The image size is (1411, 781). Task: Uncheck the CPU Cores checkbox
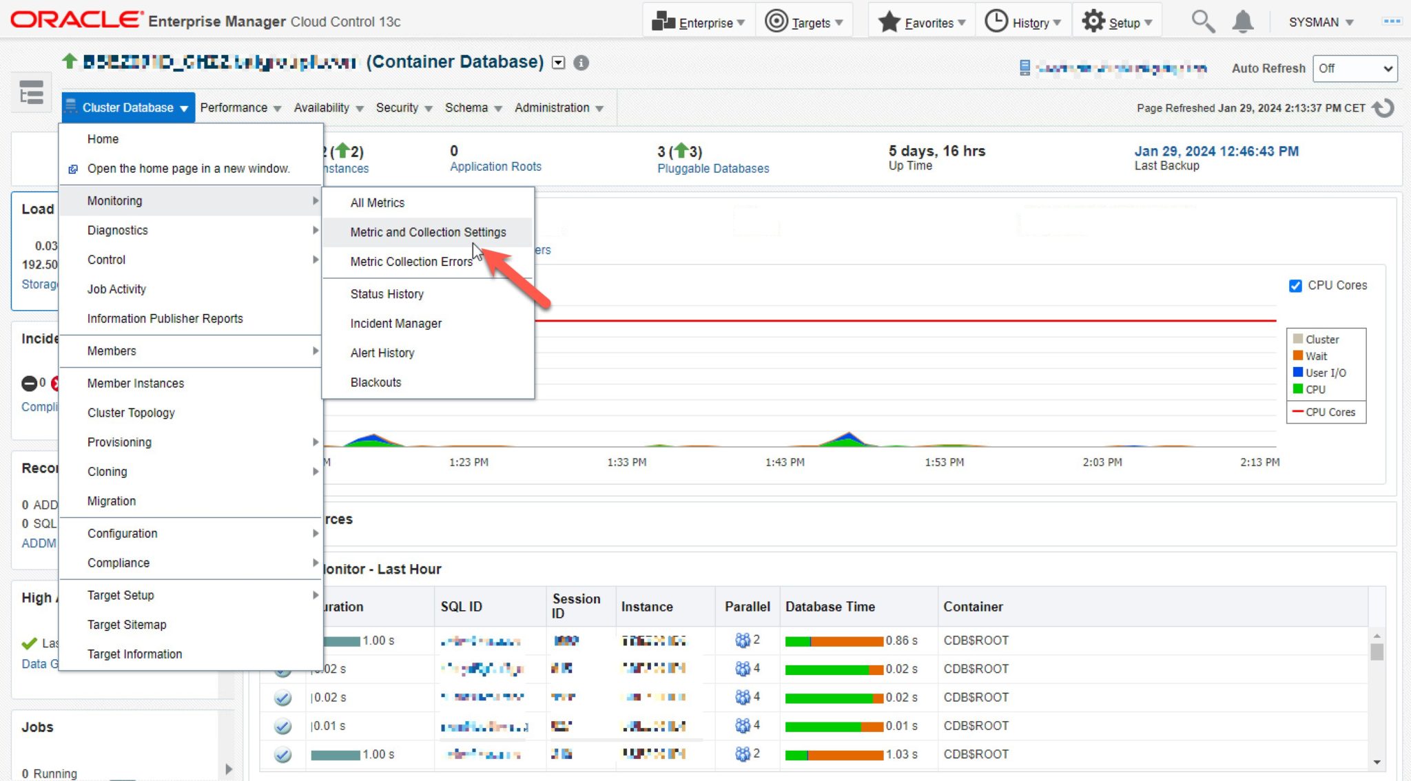coord(1295,286)
